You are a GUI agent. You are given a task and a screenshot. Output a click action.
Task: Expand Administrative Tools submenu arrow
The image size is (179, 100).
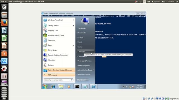93,70
